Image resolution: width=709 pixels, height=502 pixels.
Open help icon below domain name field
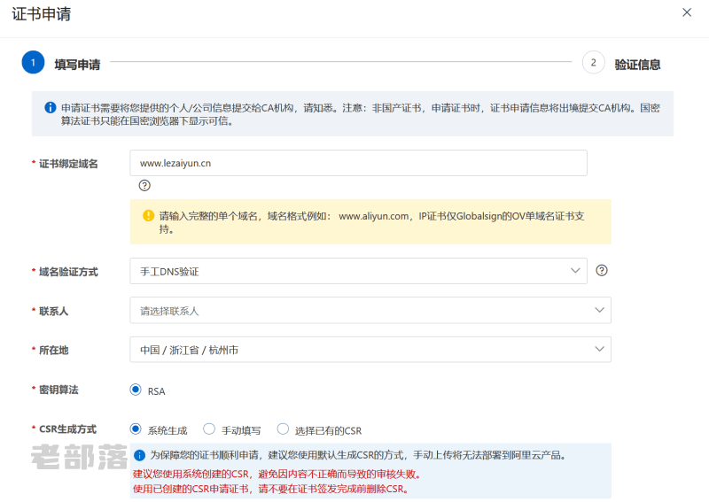(144, 185)
